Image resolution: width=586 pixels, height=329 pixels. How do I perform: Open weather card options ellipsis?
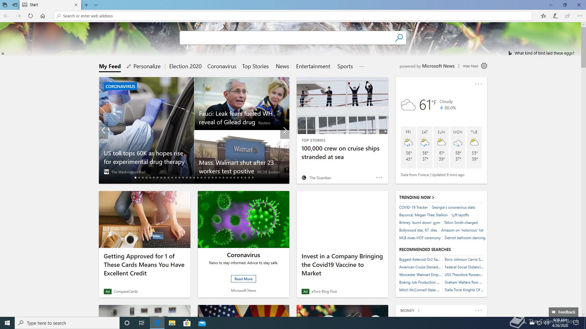(x=479, y=84)
